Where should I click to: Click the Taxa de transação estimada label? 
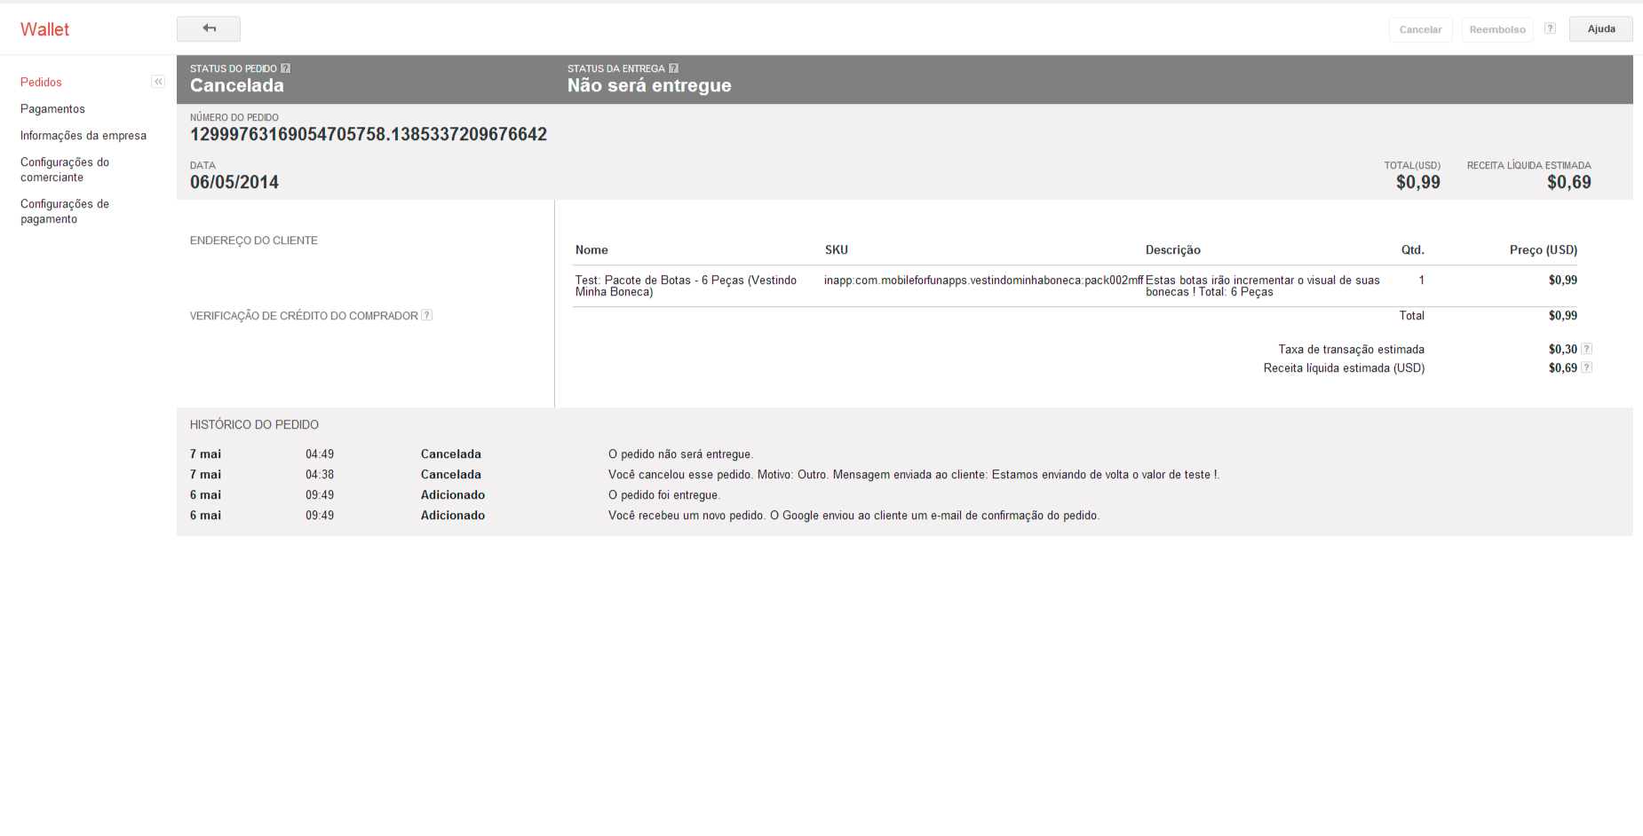click(x=1352, y=349)
